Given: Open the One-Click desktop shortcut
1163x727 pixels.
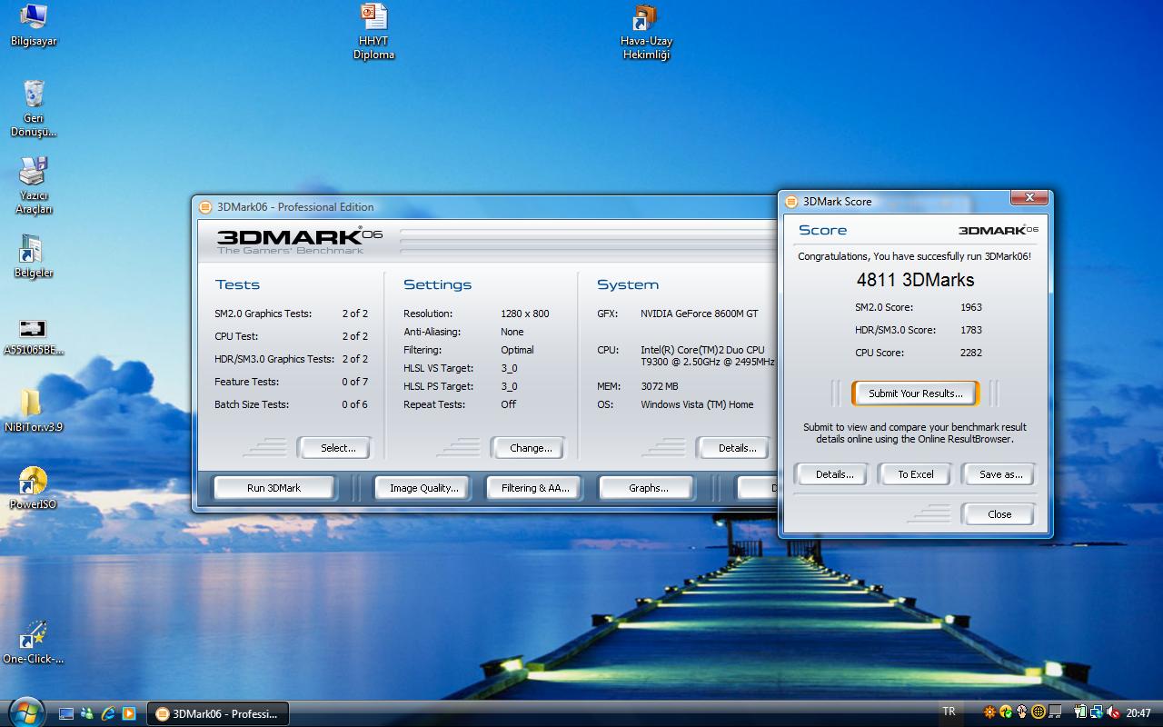Looking at the screenshot, I should [34, 642].
